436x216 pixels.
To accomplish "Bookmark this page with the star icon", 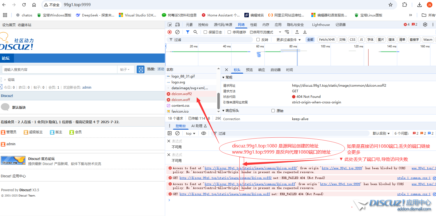I will tap(391, 5).
